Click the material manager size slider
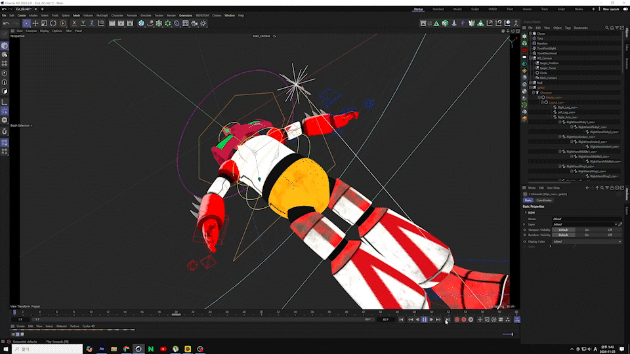This screenshot has width=630, height=354. [x=508, y=334]
